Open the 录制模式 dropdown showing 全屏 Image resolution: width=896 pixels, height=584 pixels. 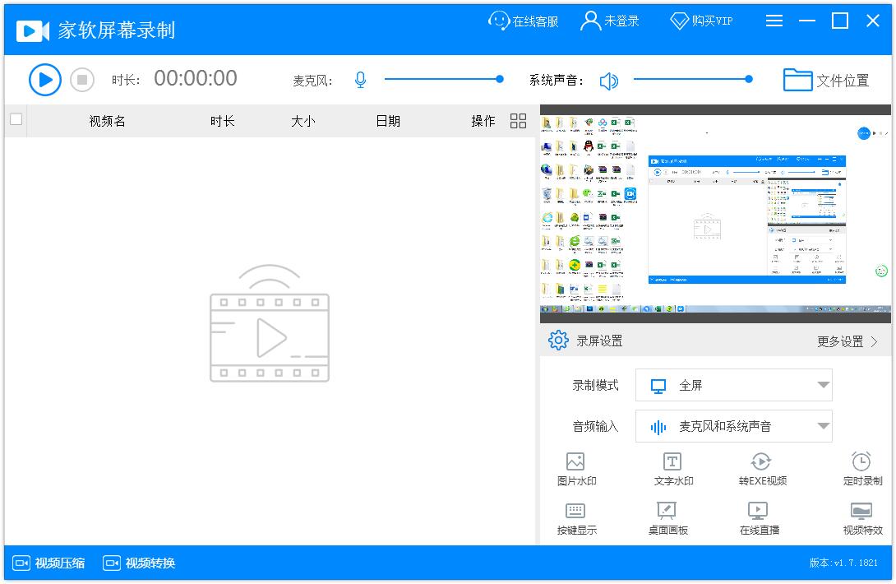[733, 384]
